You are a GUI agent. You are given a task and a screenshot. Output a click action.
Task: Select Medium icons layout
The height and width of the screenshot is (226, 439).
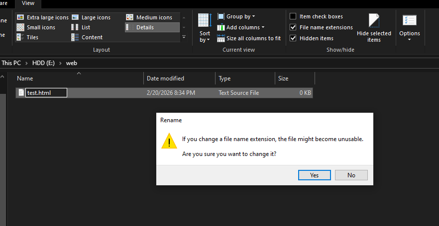pos(149,17)
